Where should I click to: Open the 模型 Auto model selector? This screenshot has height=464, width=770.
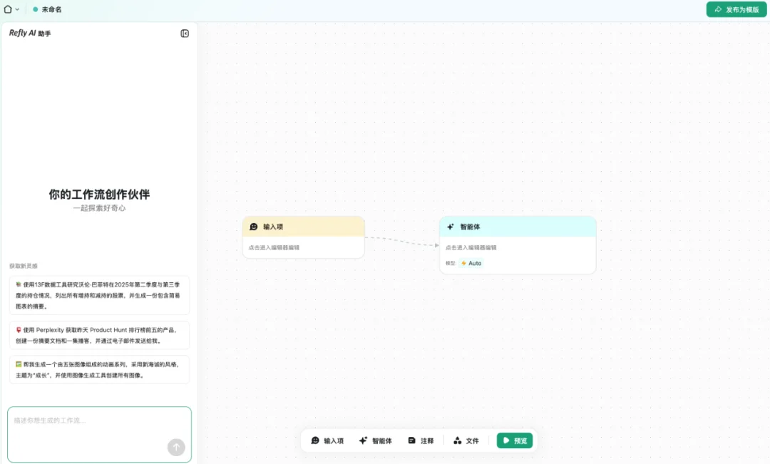point(471,263)
